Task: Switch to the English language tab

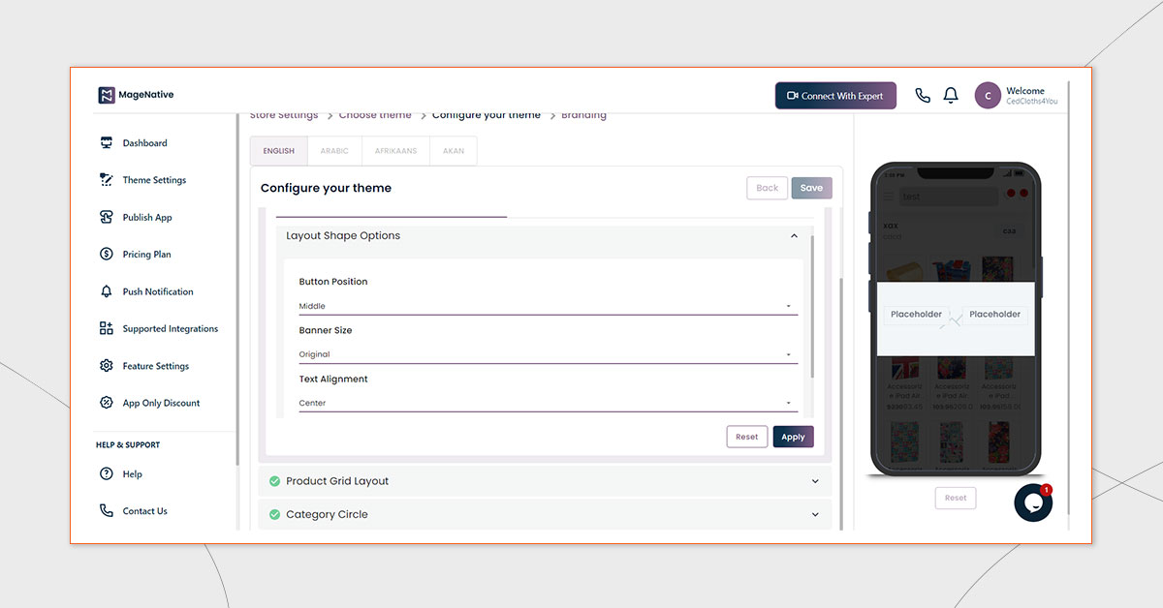Action: (x=279, y=151)
